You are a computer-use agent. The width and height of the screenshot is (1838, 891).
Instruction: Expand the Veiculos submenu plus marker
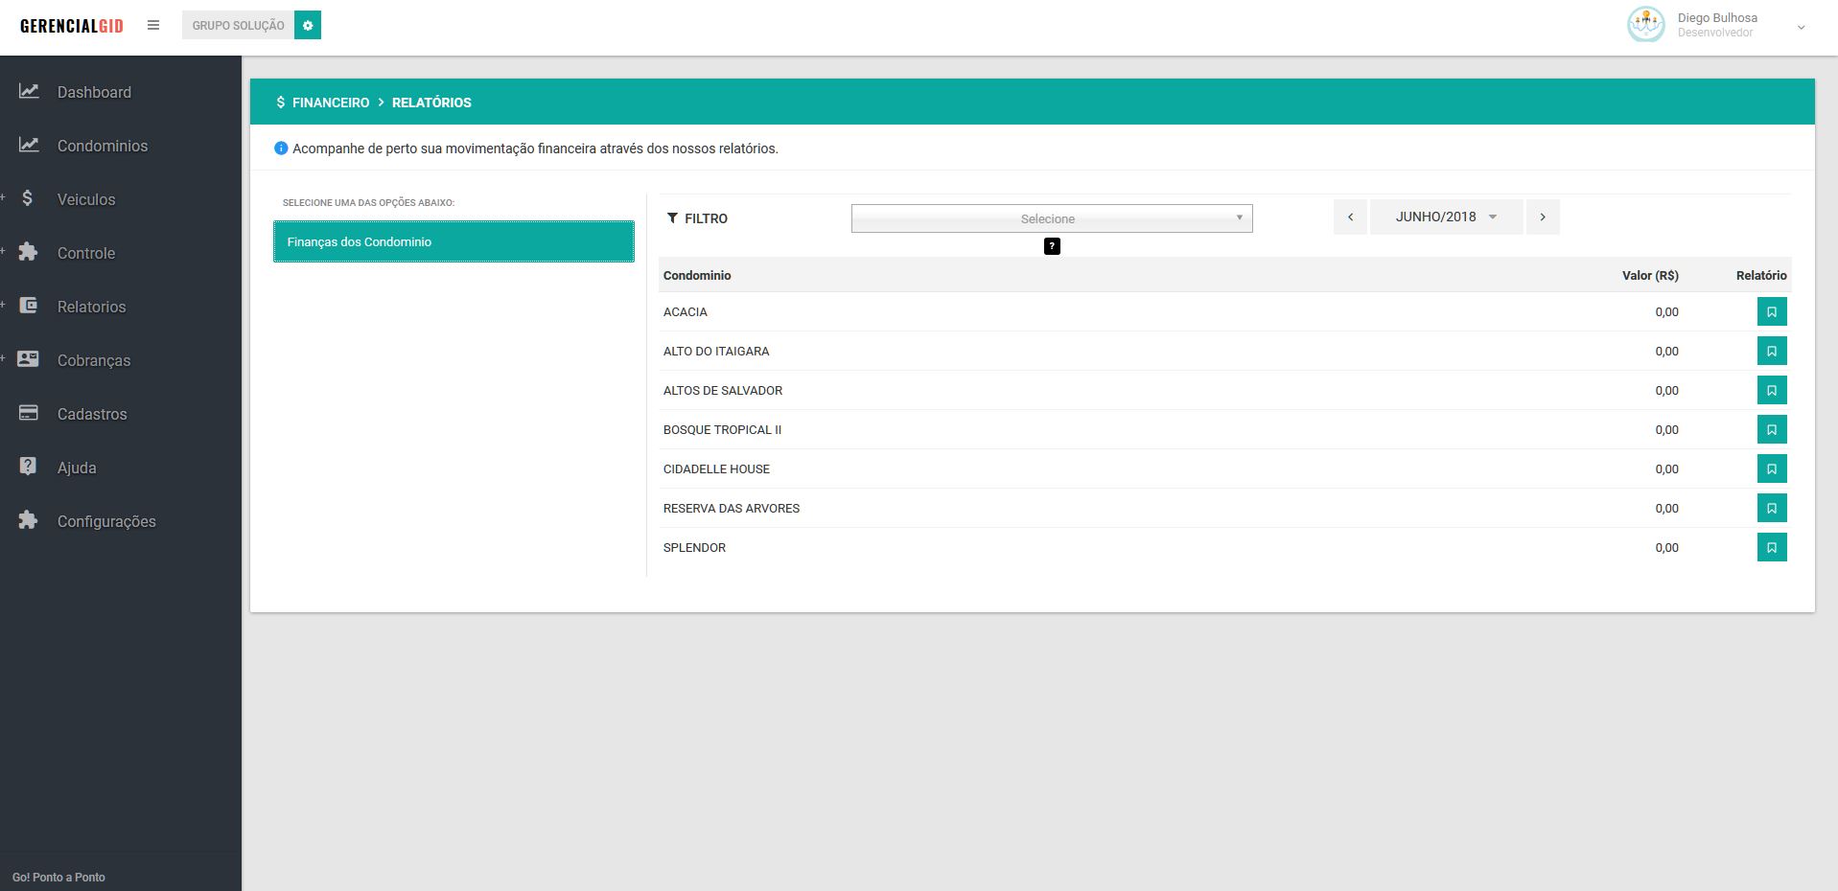click(3, 197)
